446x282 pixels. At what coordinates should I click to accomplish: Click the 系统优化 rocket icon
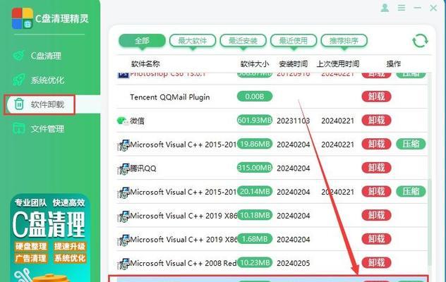pos(19,80)
